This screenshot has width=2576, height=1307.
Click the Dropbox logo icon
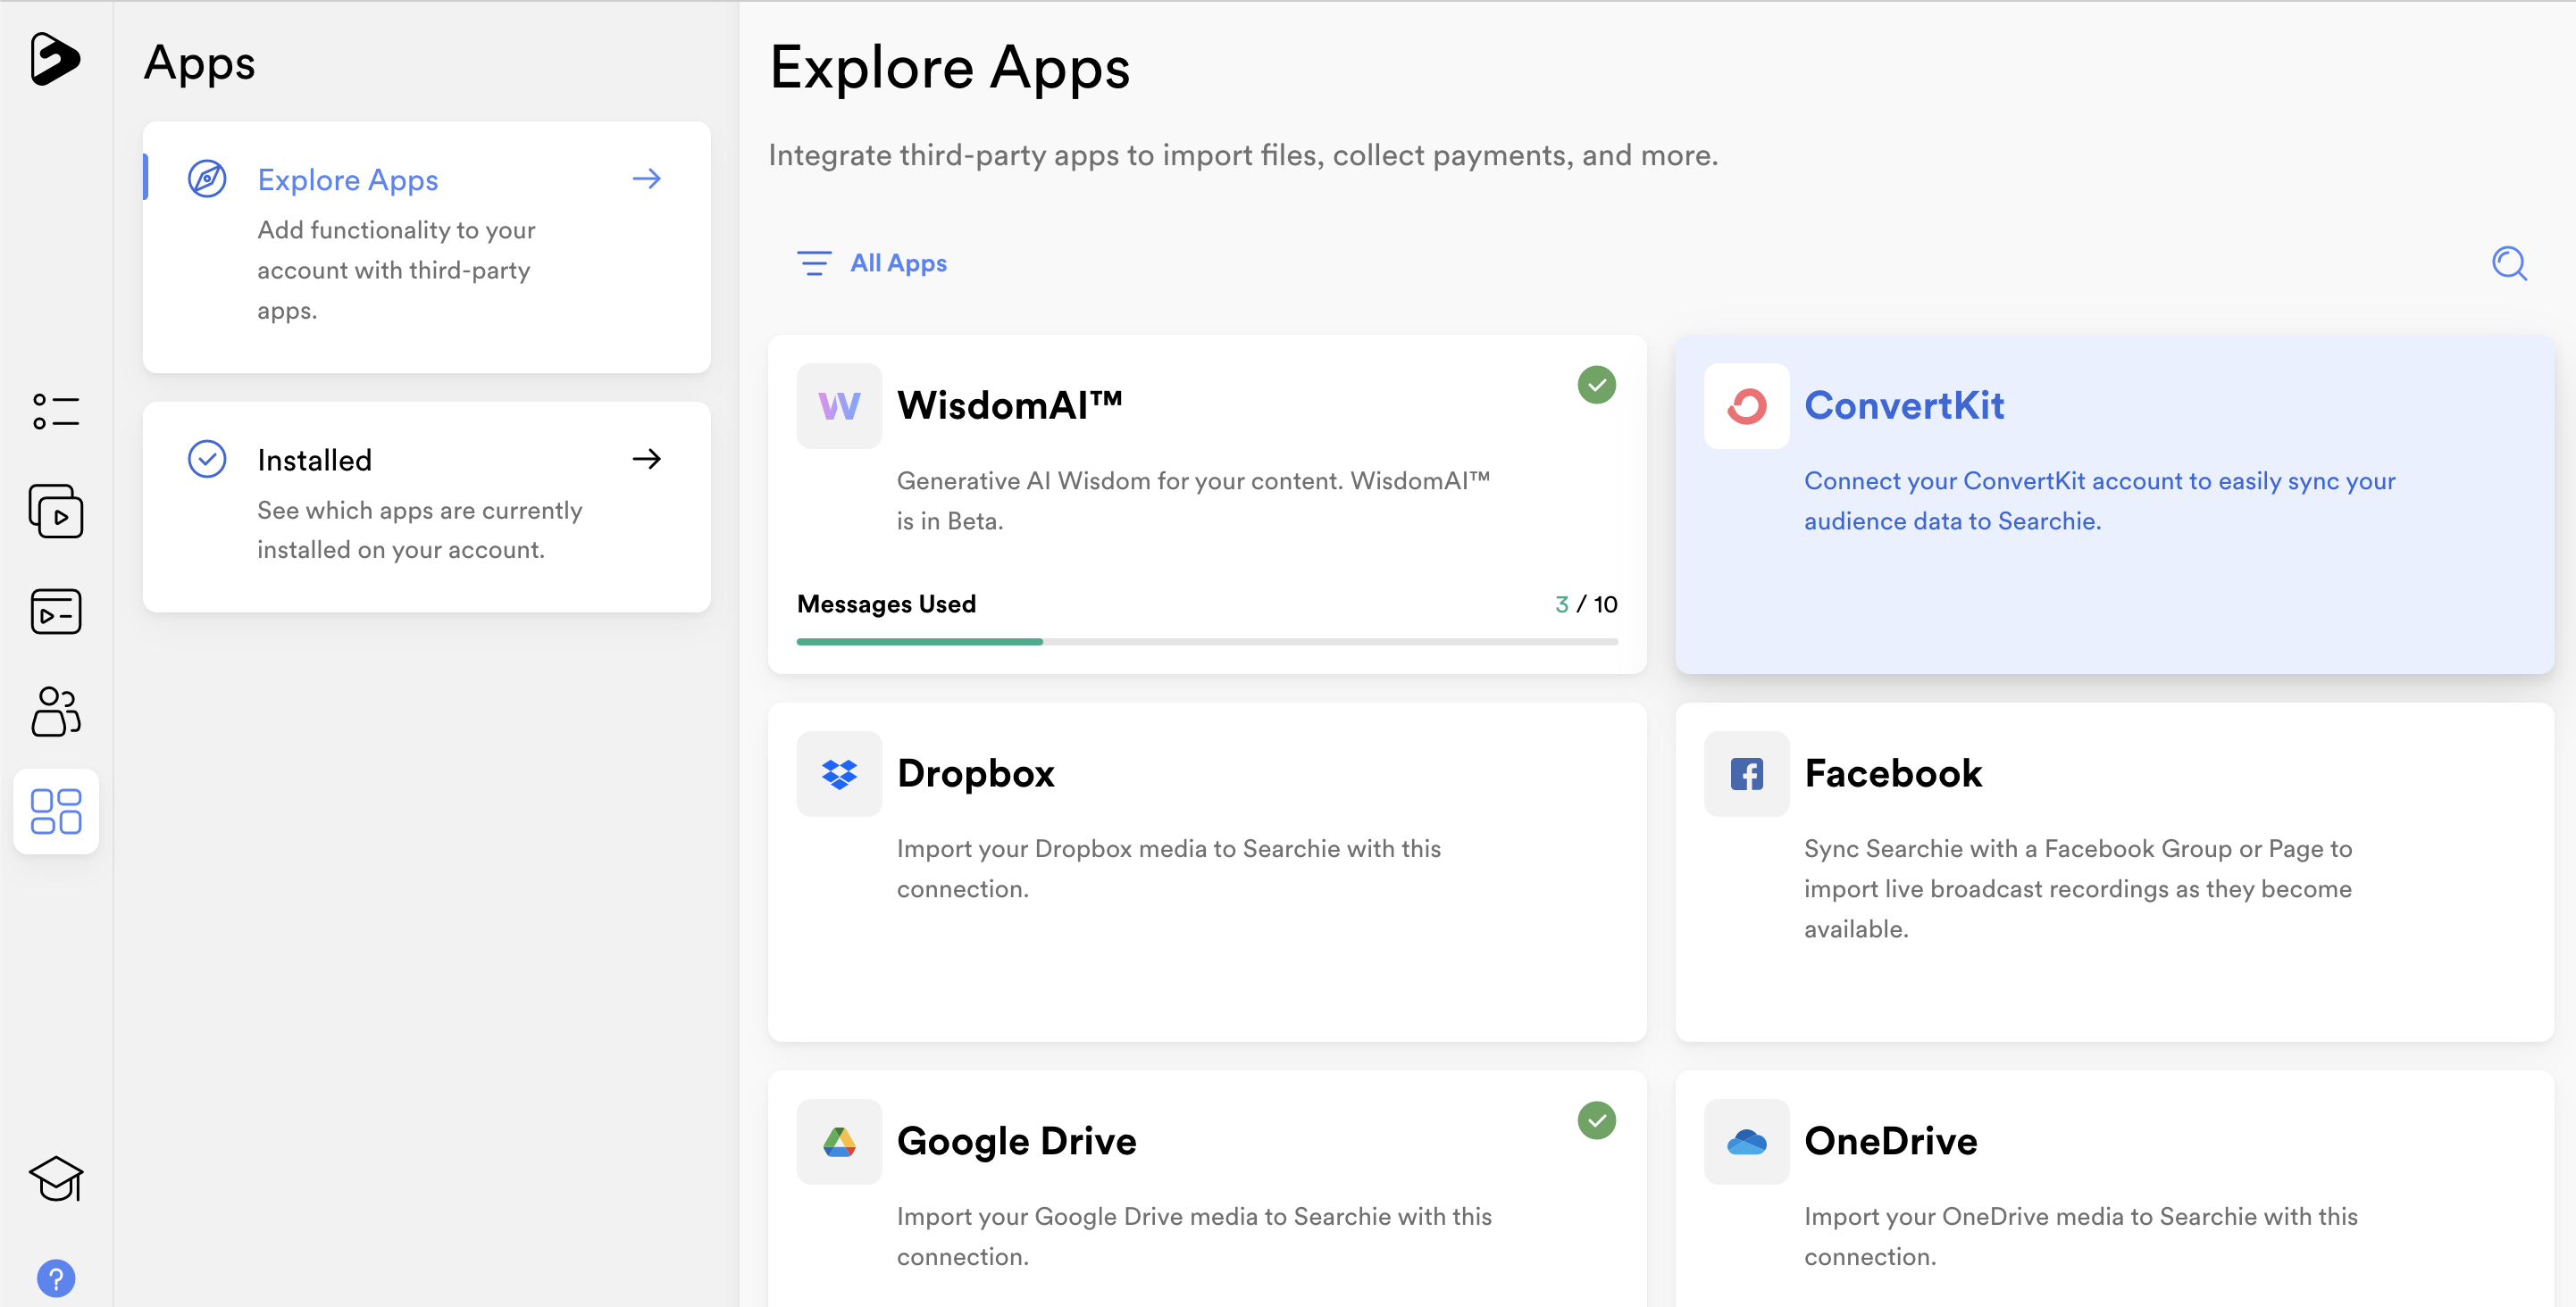point(839,773)
